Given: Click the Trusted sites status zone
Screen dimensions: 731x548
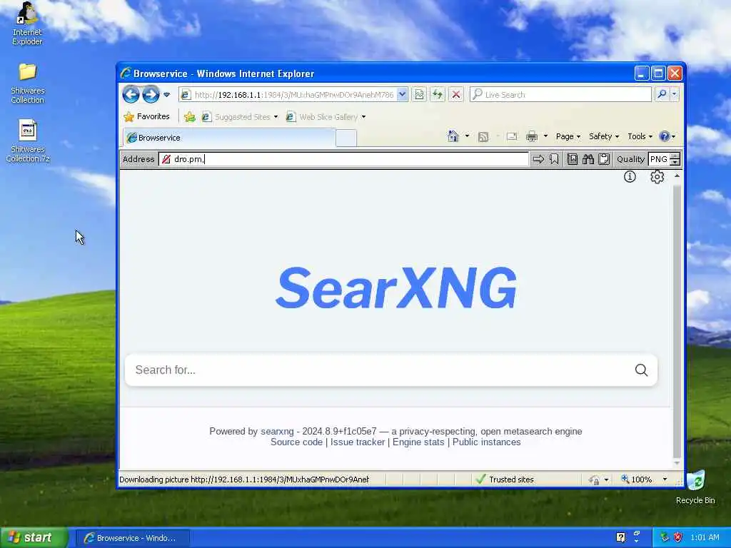Looking at the screenshot, I should [505, 479].
